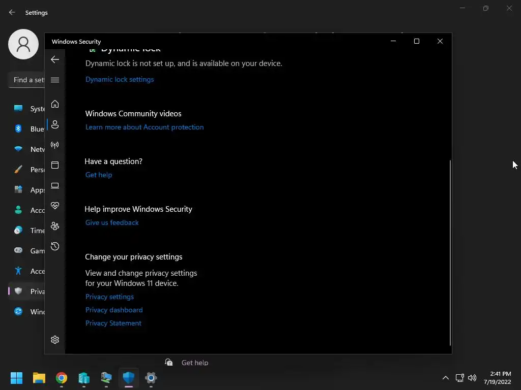521x390 pixels.
Task: Click Give us feedback link
Action: click(x=112, y=223)
